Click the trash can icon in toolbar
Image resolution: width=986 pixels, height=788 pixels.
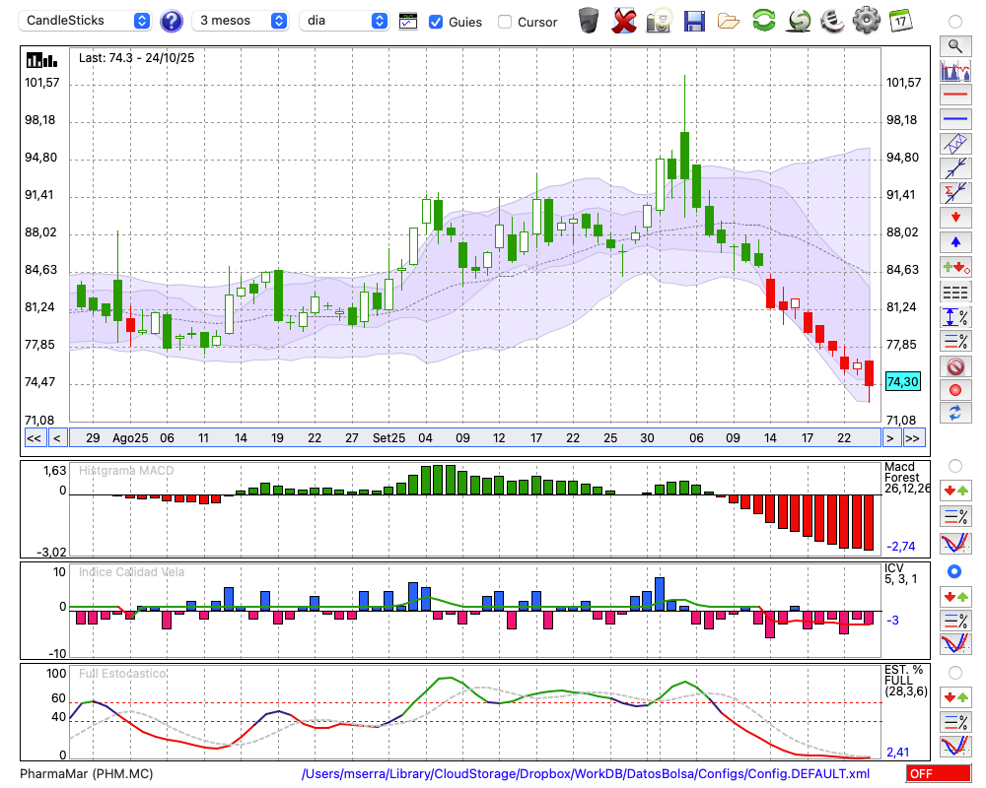[589, 20]
